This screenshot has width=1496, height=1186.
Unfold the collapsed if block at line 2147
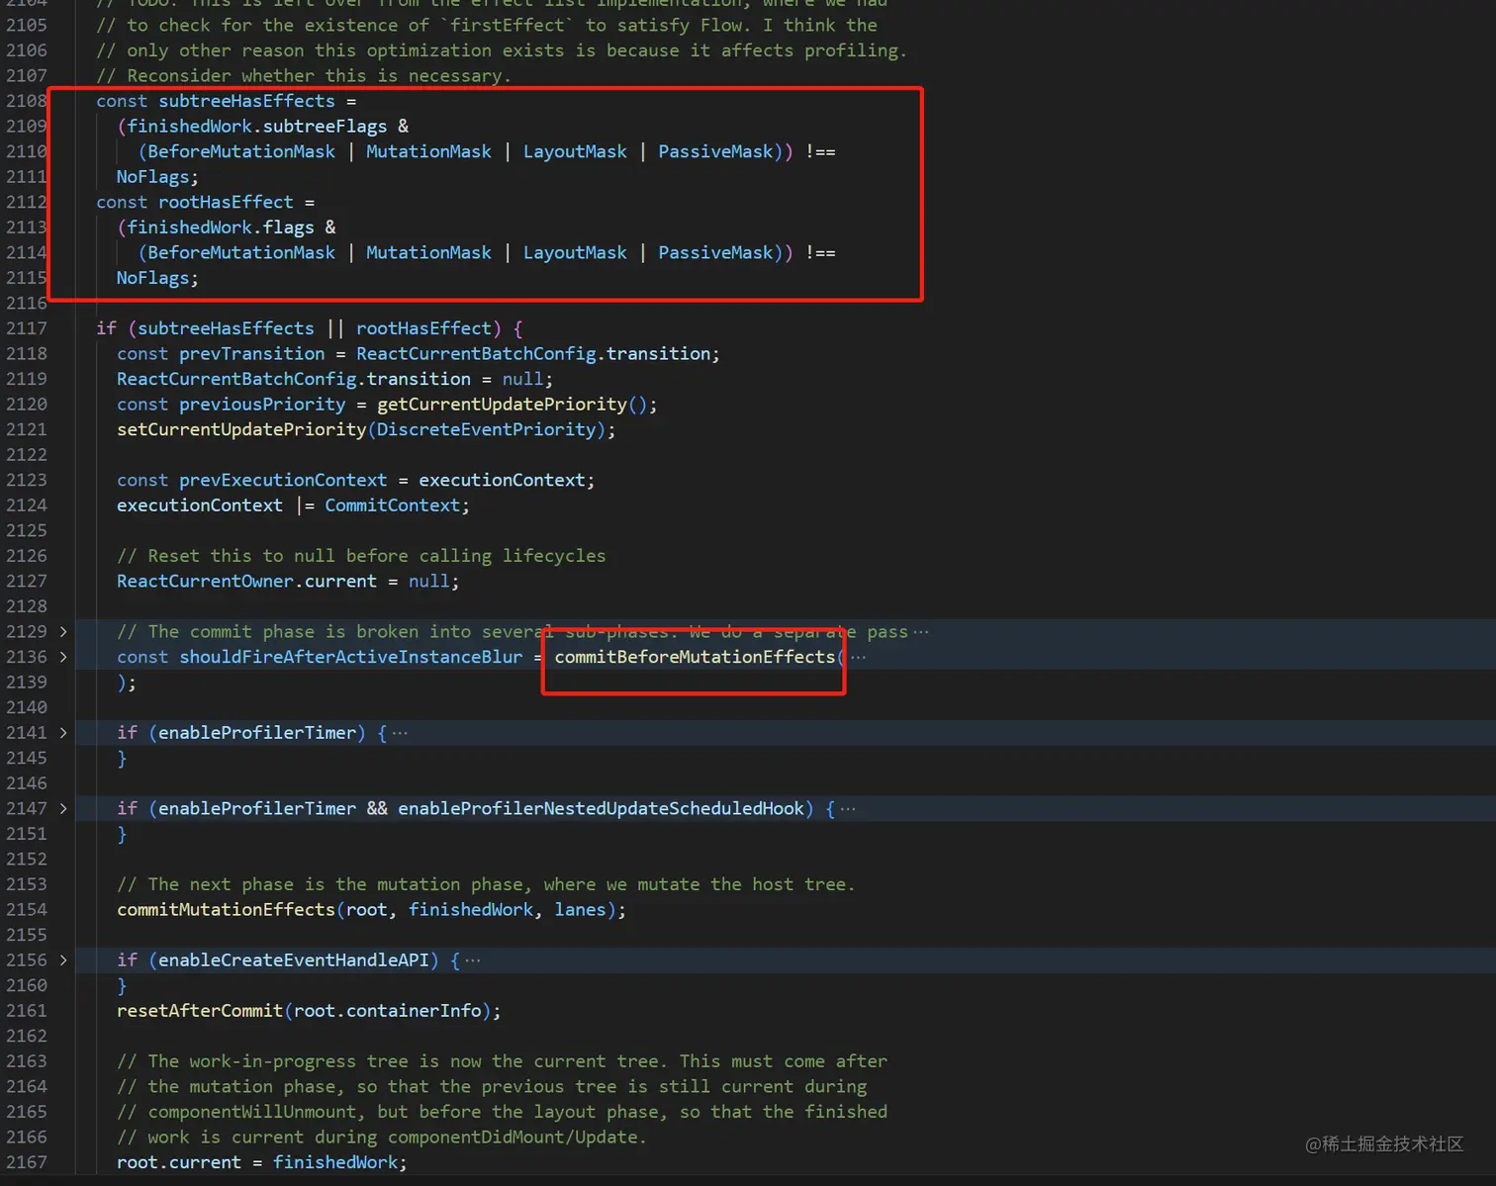(x=63, y=809)
